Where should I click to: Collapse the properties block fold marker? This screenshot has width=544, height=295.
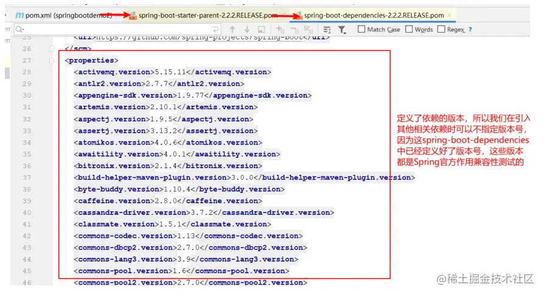click(x=52, y=61)
